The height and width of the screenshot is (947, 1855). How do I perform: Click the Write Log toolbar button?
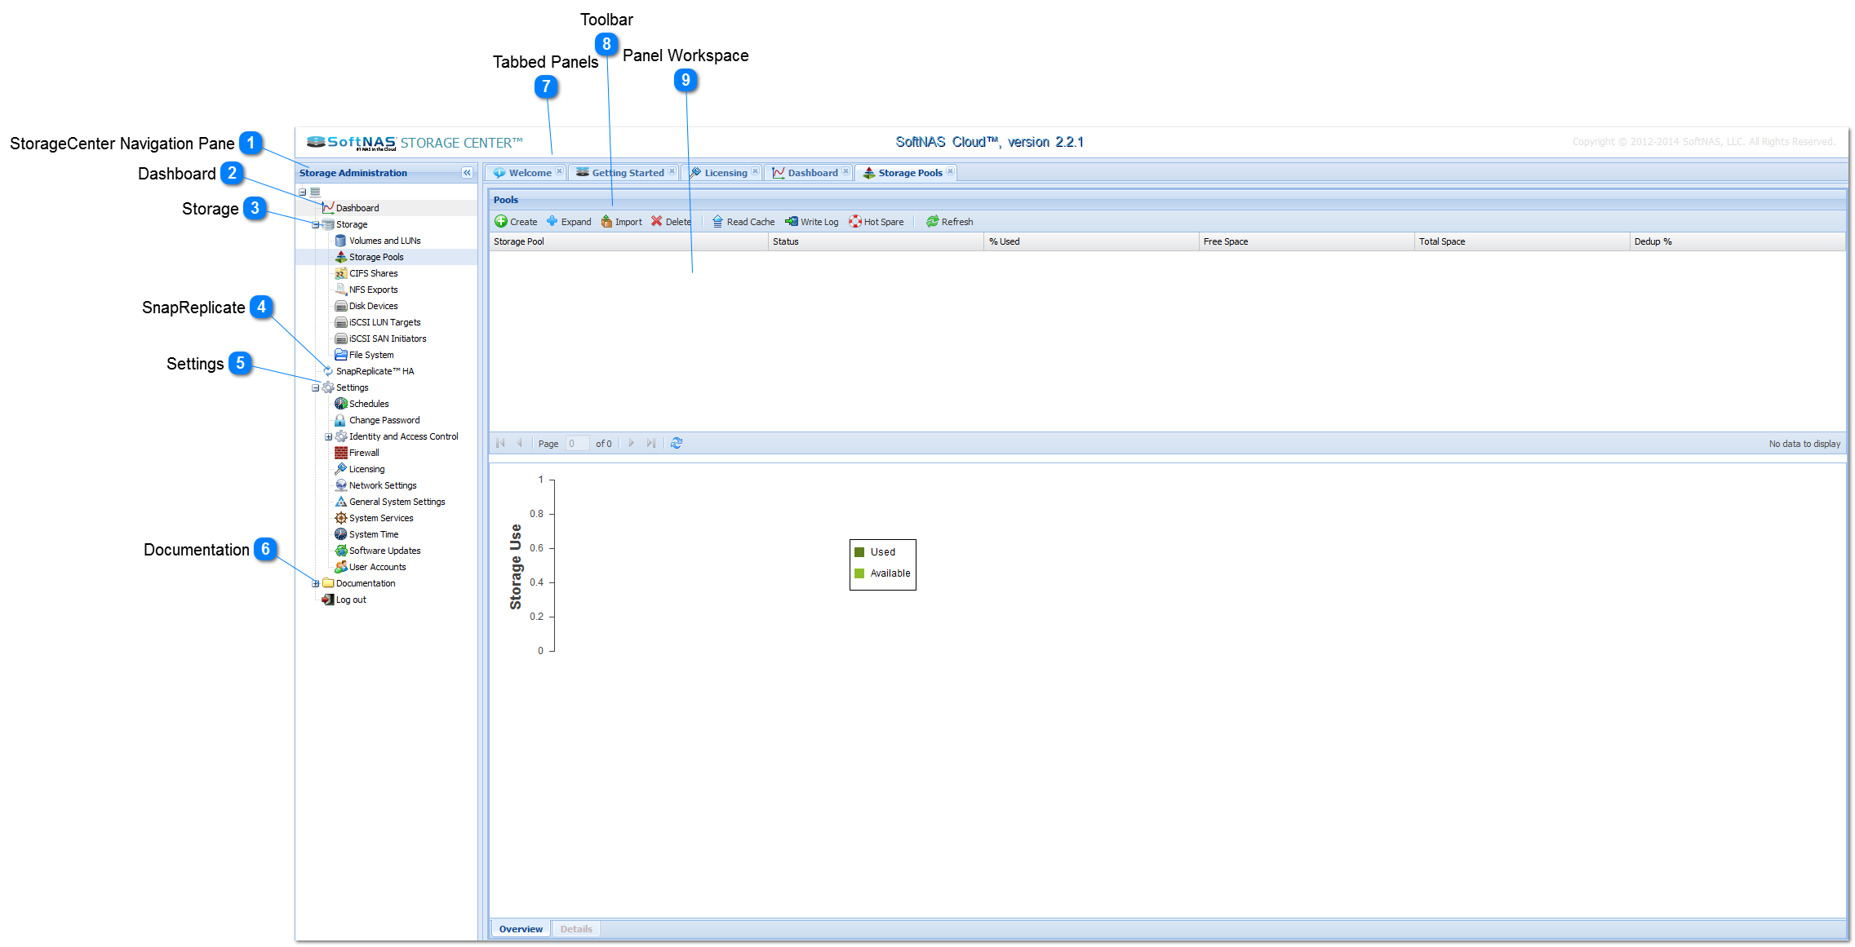coord(812,221)
